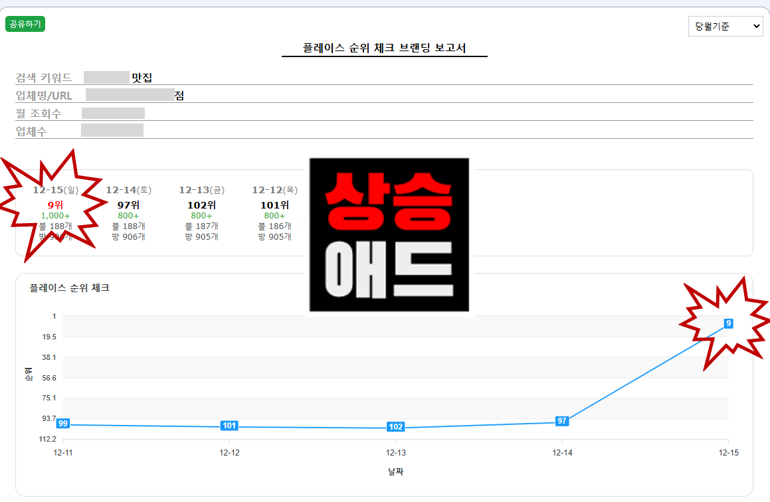Image resolution: width=770 pixels, height=502 pixels.
Task: Click the 블 187개 count
Action: click(202, 226)
